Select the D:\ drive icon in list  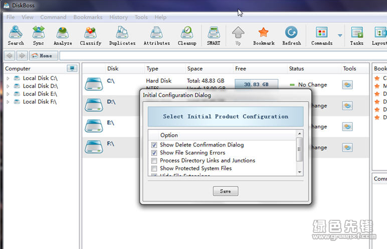tap(94, 105)
